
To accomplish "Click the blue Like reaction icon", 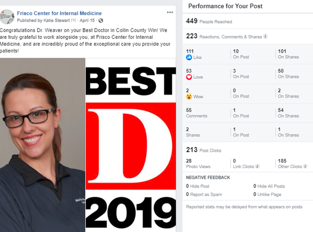I will tap(189, 57).
